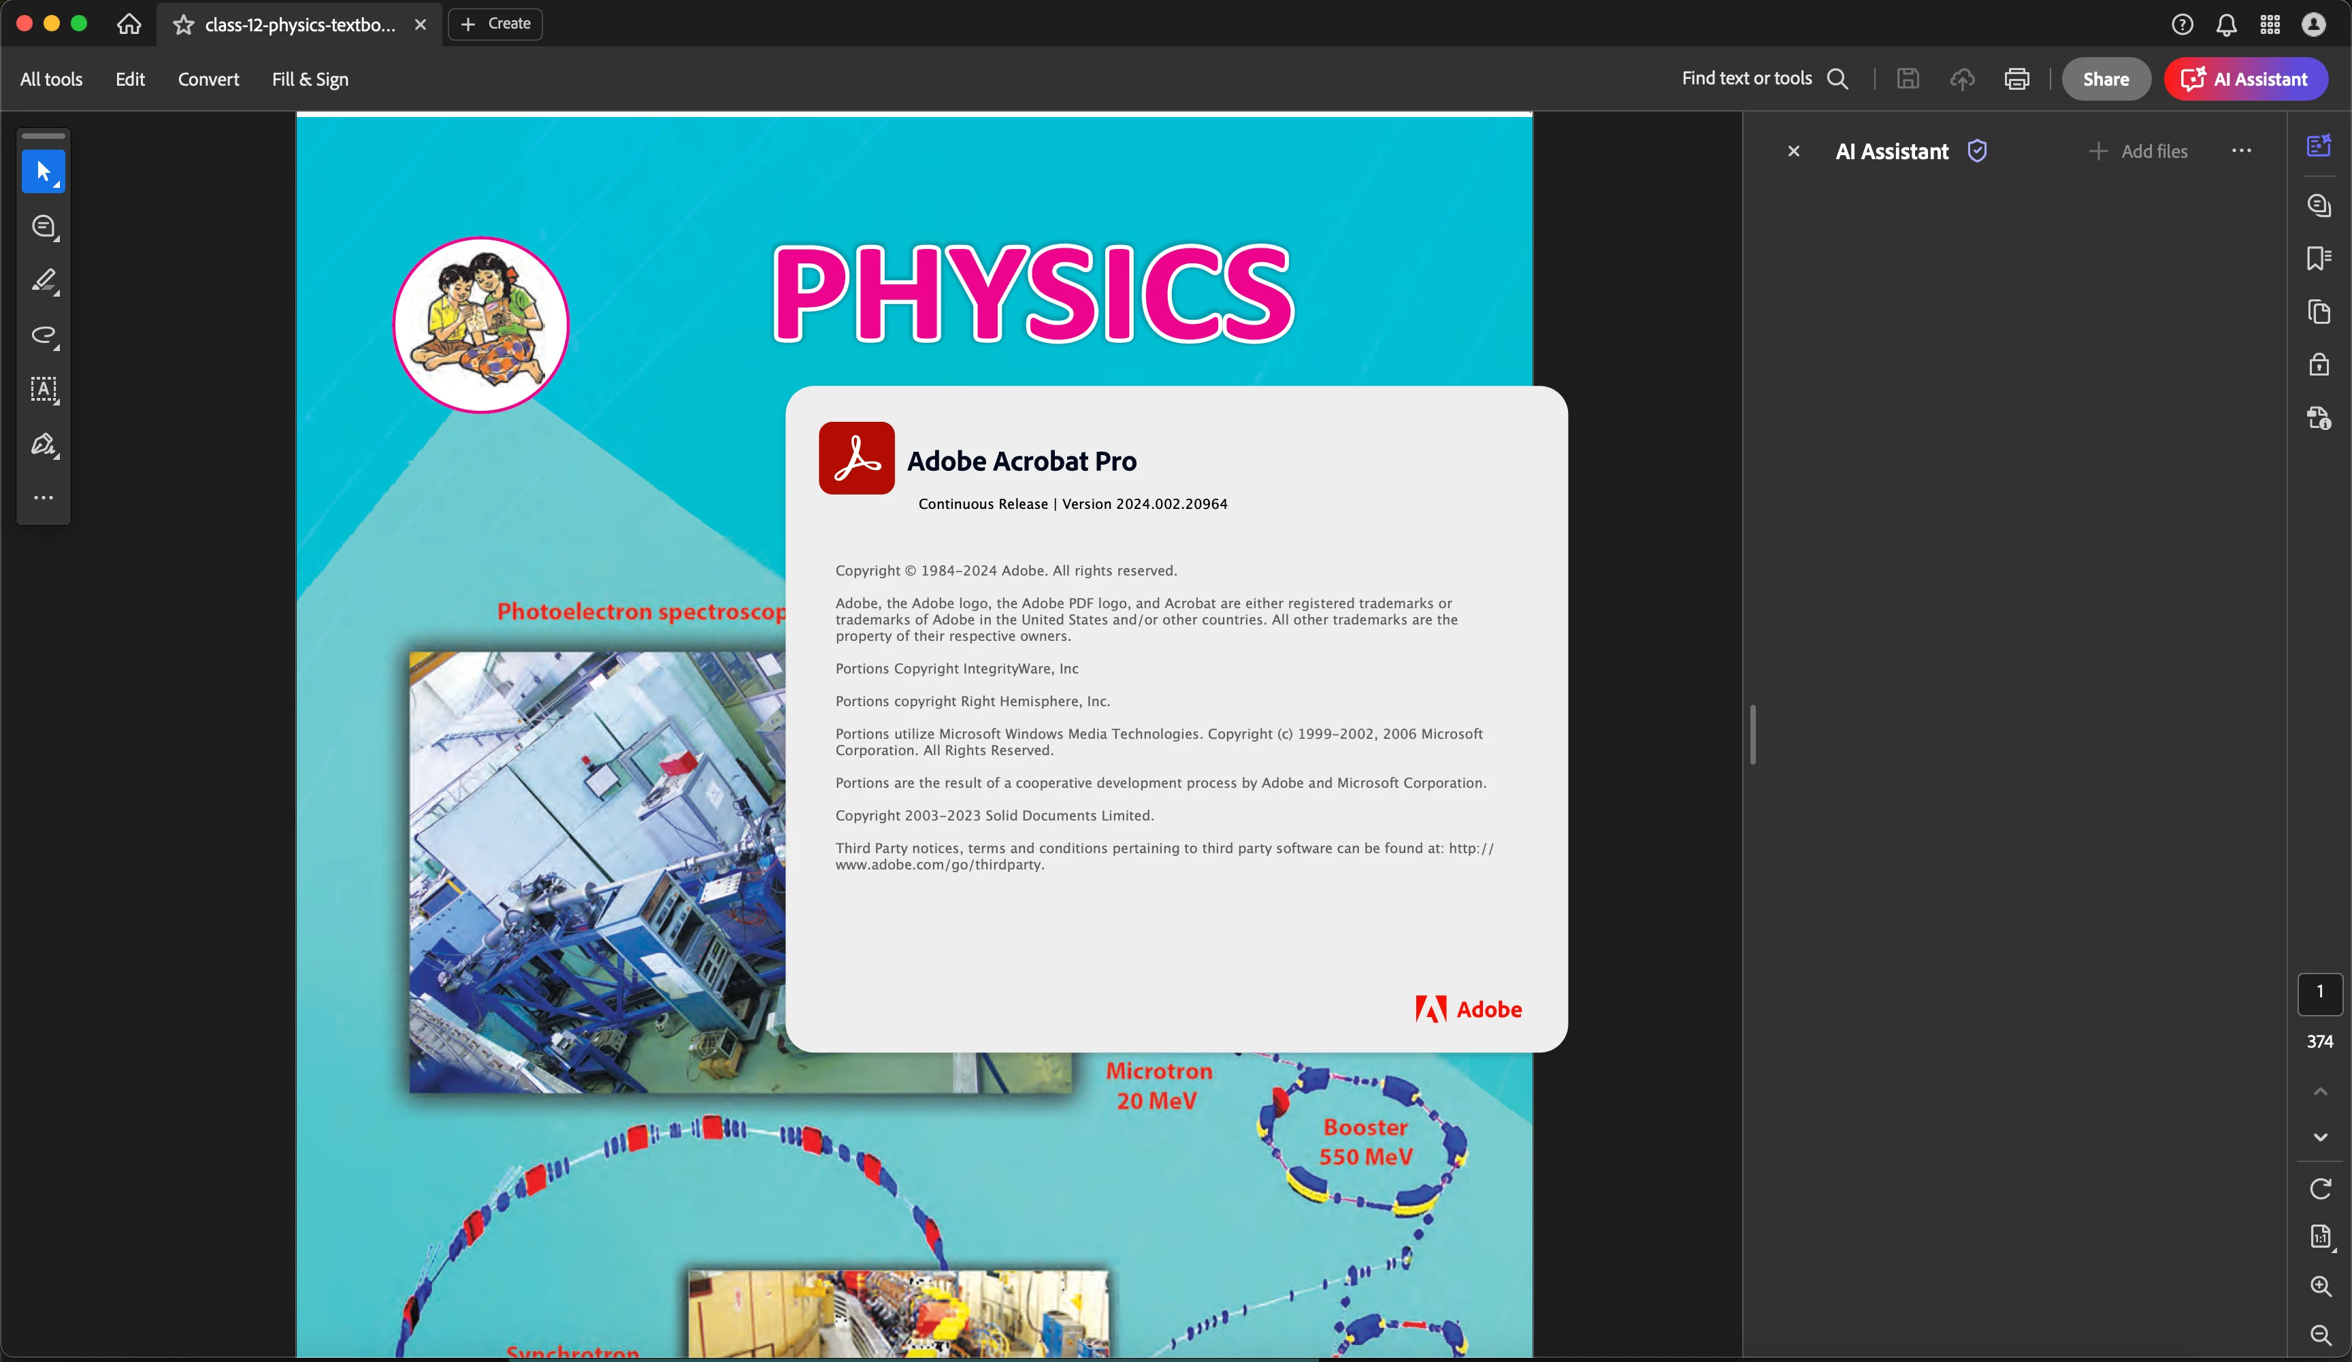
Task: Expand the more tools ellipsis in quick toolbar
Action: click(43, 498)
